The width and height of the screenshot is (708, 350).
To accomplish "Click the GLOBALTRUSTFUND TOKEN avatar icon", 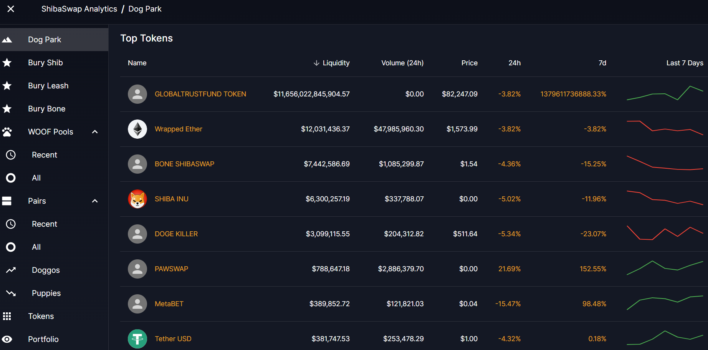I will pos(137,94).
